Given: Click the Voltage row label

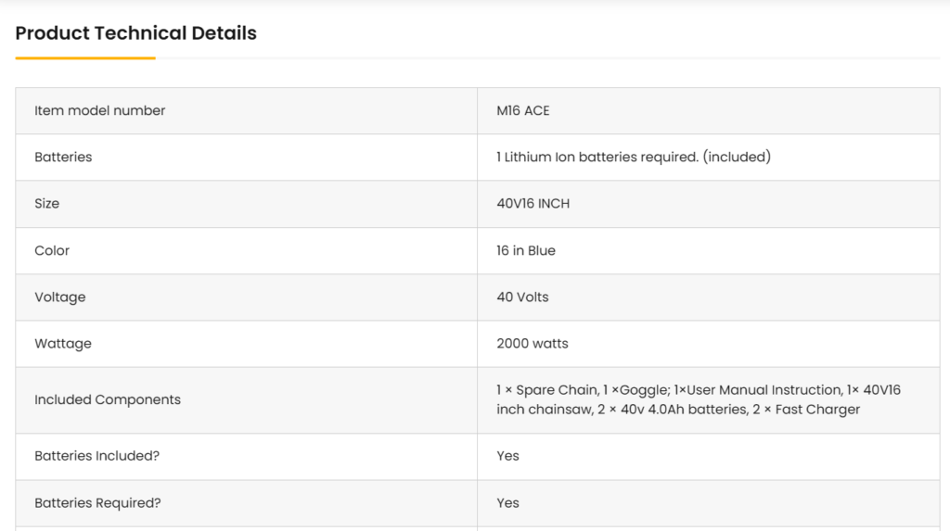Looking at the screenshot, I should [x=59, y=297].
